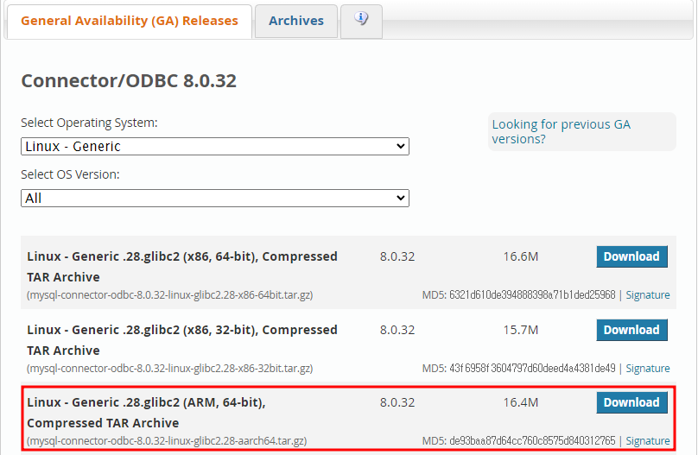Open Signature link for x86 32-bit archive
Image resolution: width=698 pixels, height=455 pixels.
tap(648, 369)
